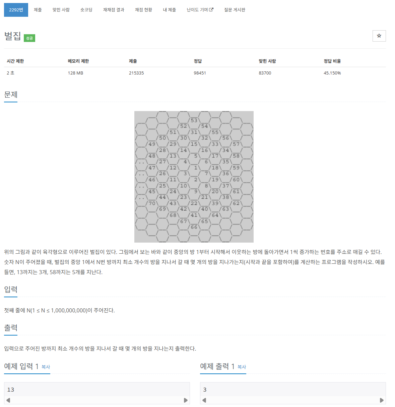Bookmark problem with the star icon
Viewport: 395px width, 407px height.
point(379,36)
